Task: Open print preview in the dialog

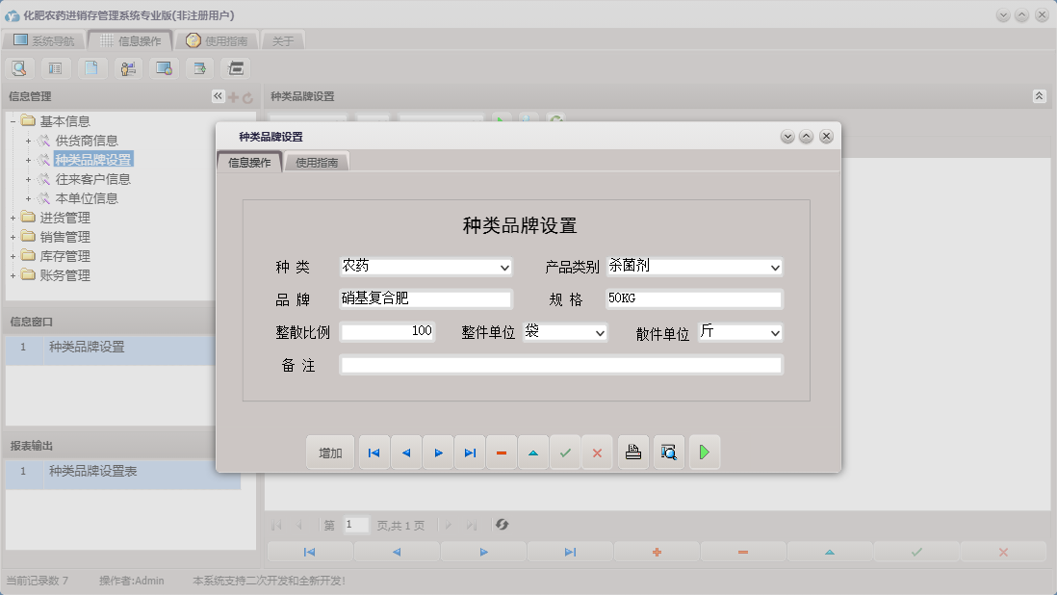Action: coord(668,452)
